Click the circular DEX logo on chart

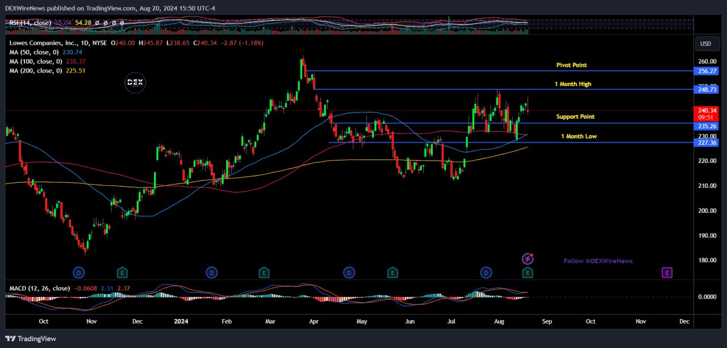coord(135,83)
